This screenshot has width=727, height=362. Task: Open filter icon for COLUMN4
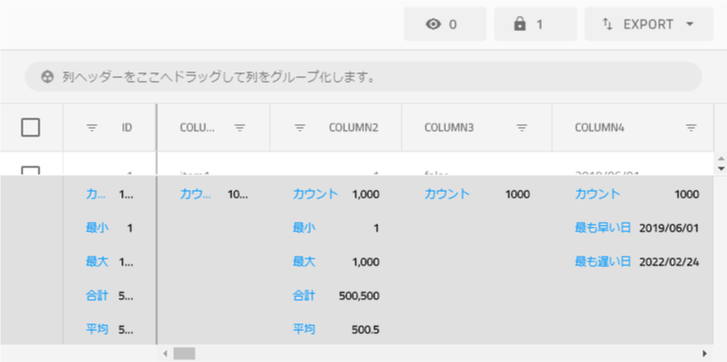691,128
